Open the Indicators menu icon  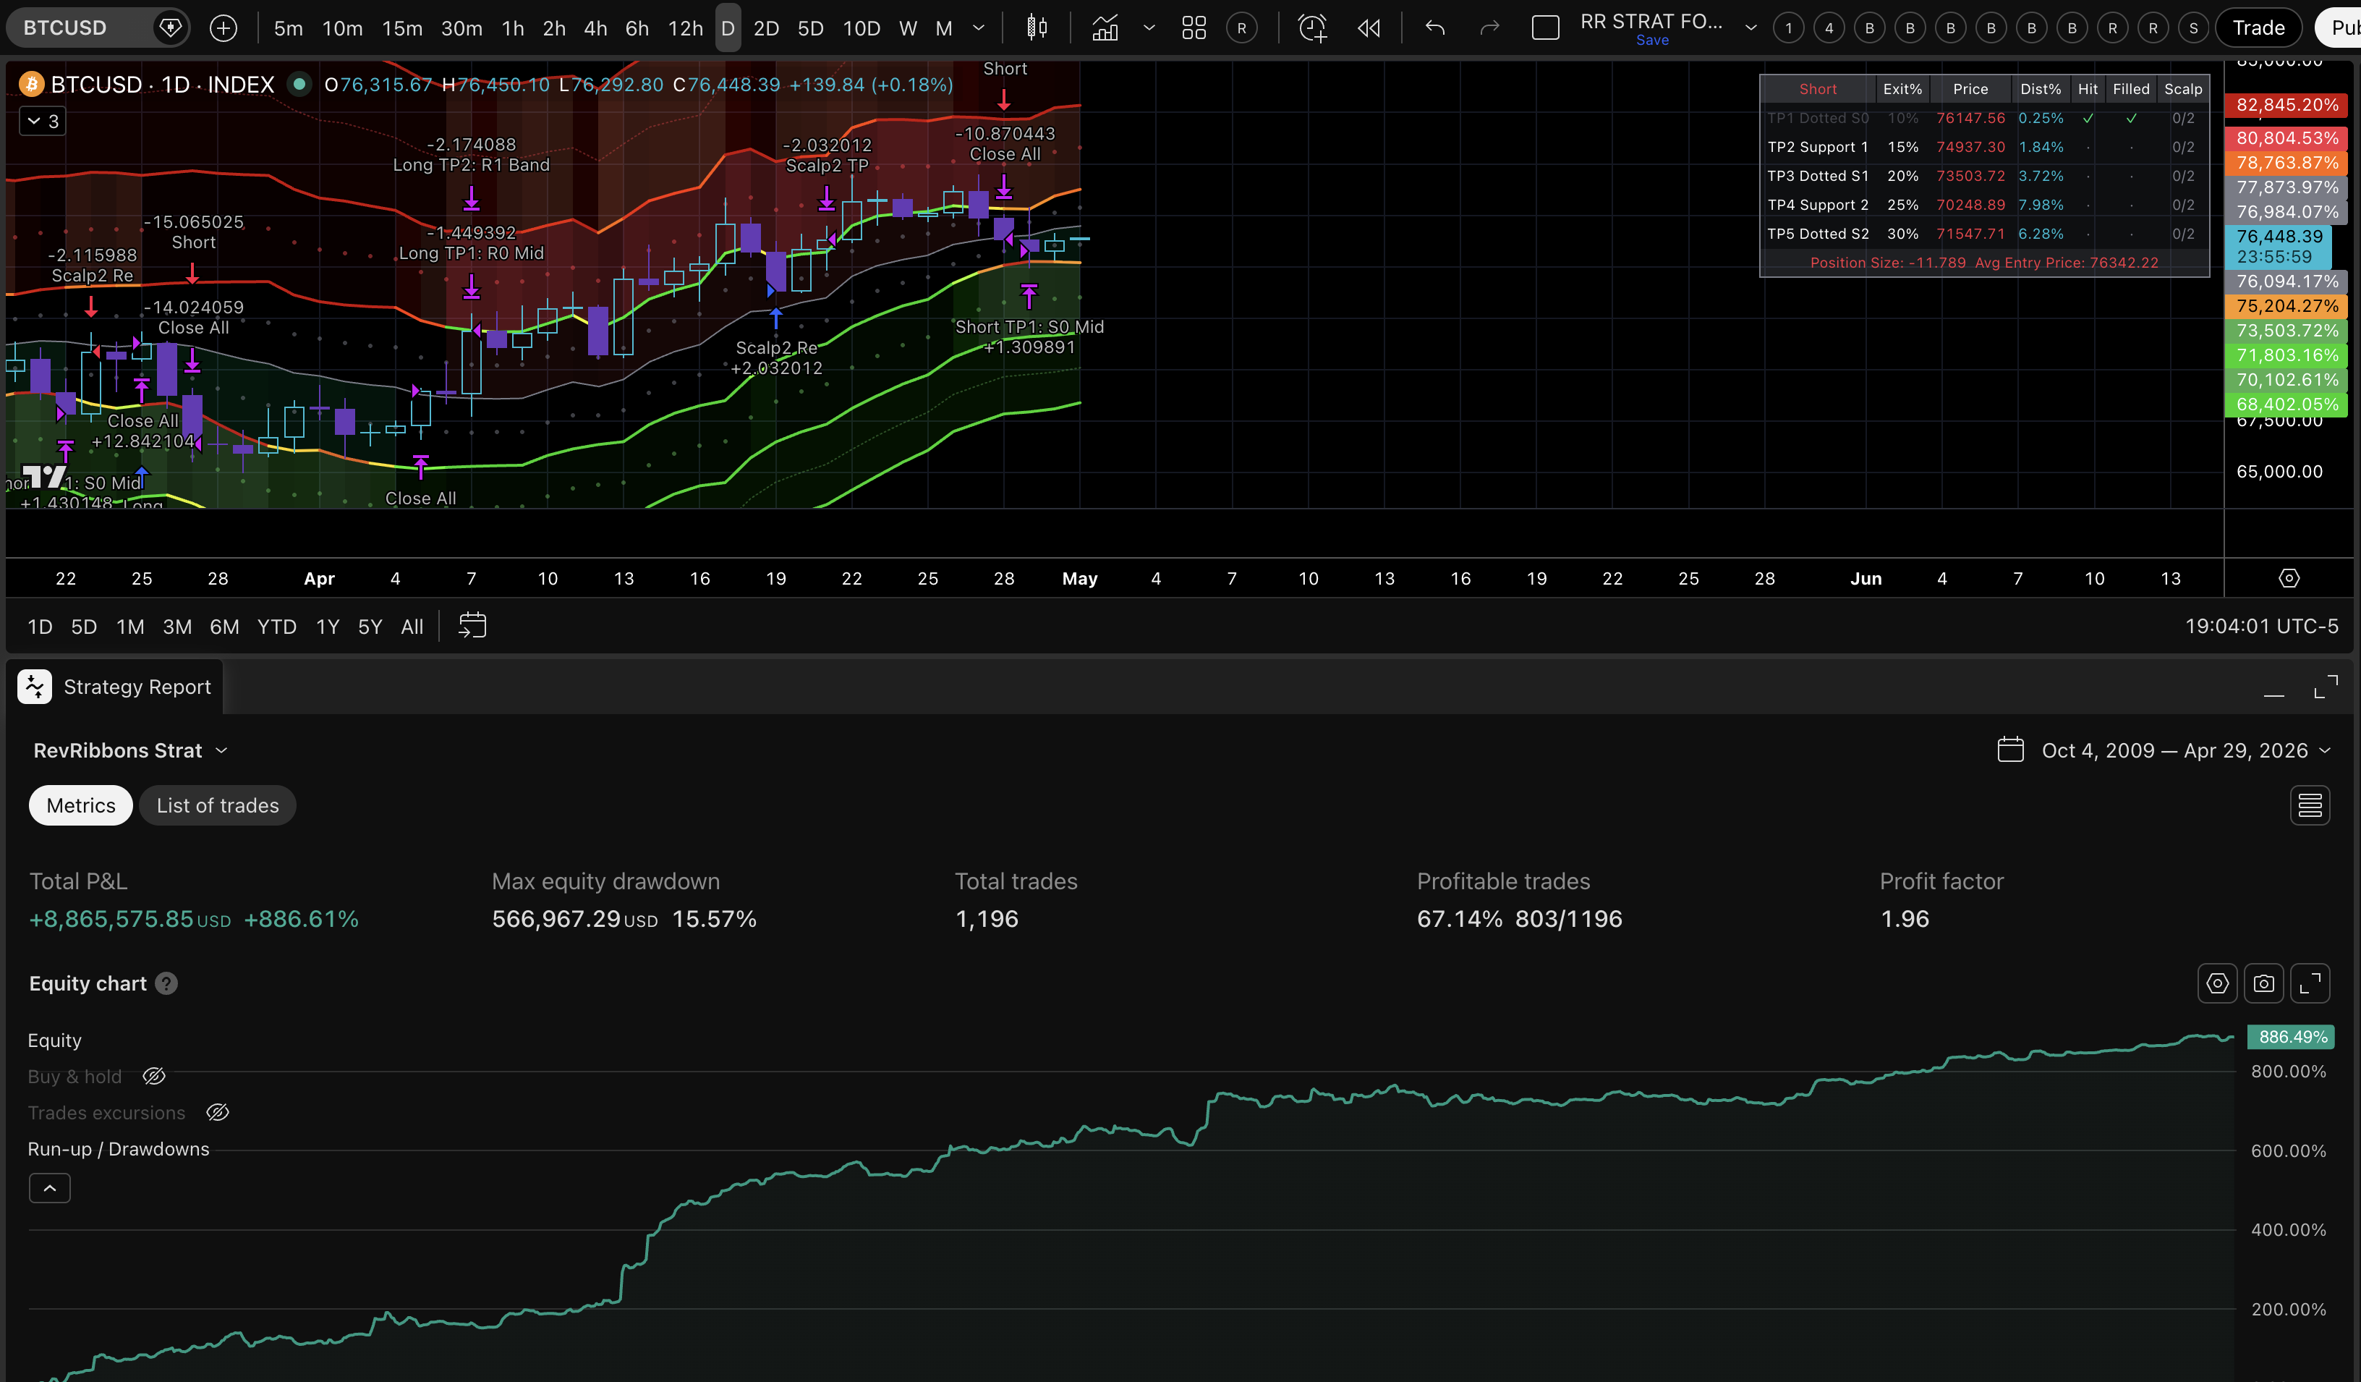(x=1105, y=28)
